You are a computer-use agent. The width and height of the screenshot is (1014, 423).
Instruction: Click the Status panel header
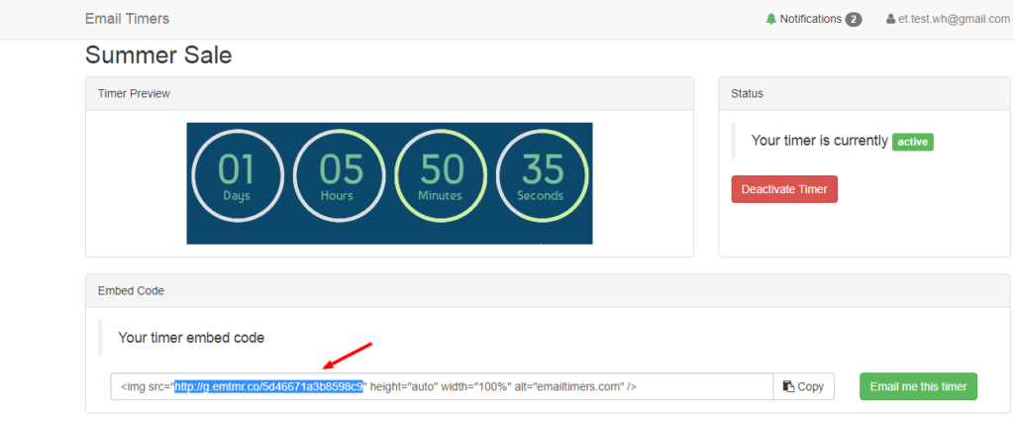pos(863,94)
